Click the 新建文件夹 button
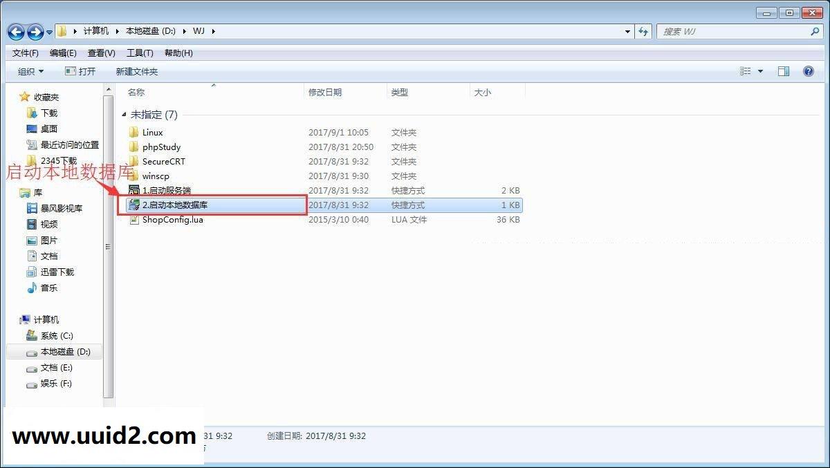The height and width of the screenshot is (468, 830). pos(136,71)
